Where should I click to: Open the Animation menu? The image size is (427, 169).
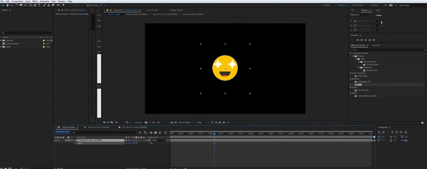pos(44,1)
